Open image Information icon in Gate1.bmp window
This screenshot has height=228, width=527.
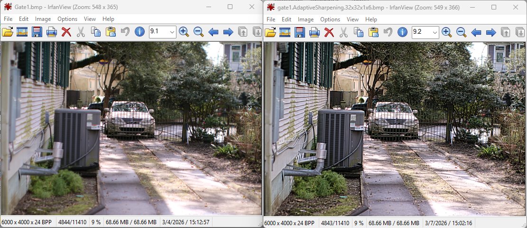pos(139,32)
